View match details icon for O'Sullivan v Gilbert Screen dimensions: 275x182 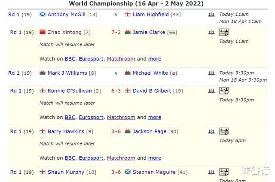pyautogui.click(x=224, y=91)
